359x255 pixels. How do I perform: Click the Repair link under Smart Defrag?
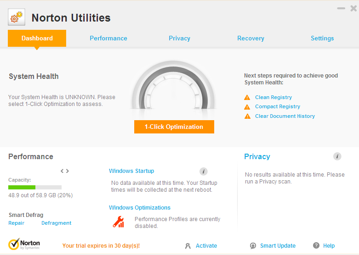coord(16,223)
